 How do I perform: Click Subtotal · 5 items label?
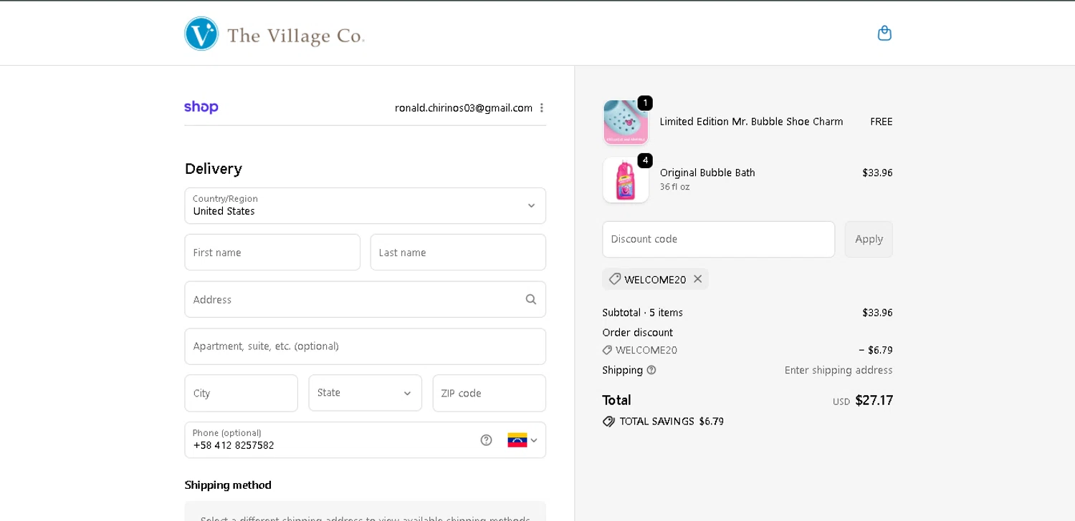pos(643,313)
